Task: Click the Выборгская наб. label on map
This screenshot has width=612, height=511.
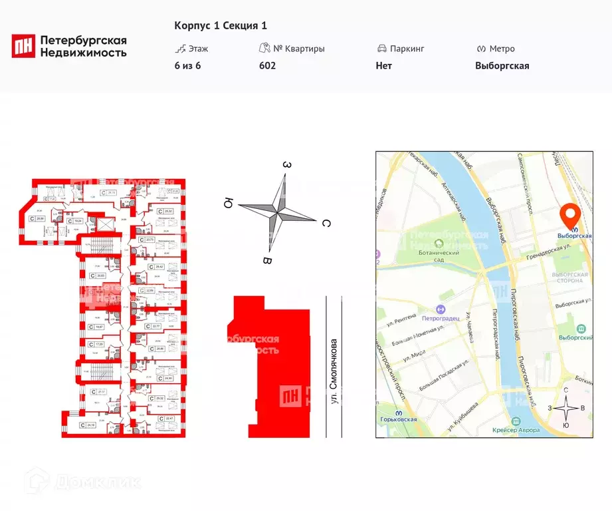Action: 496,221
